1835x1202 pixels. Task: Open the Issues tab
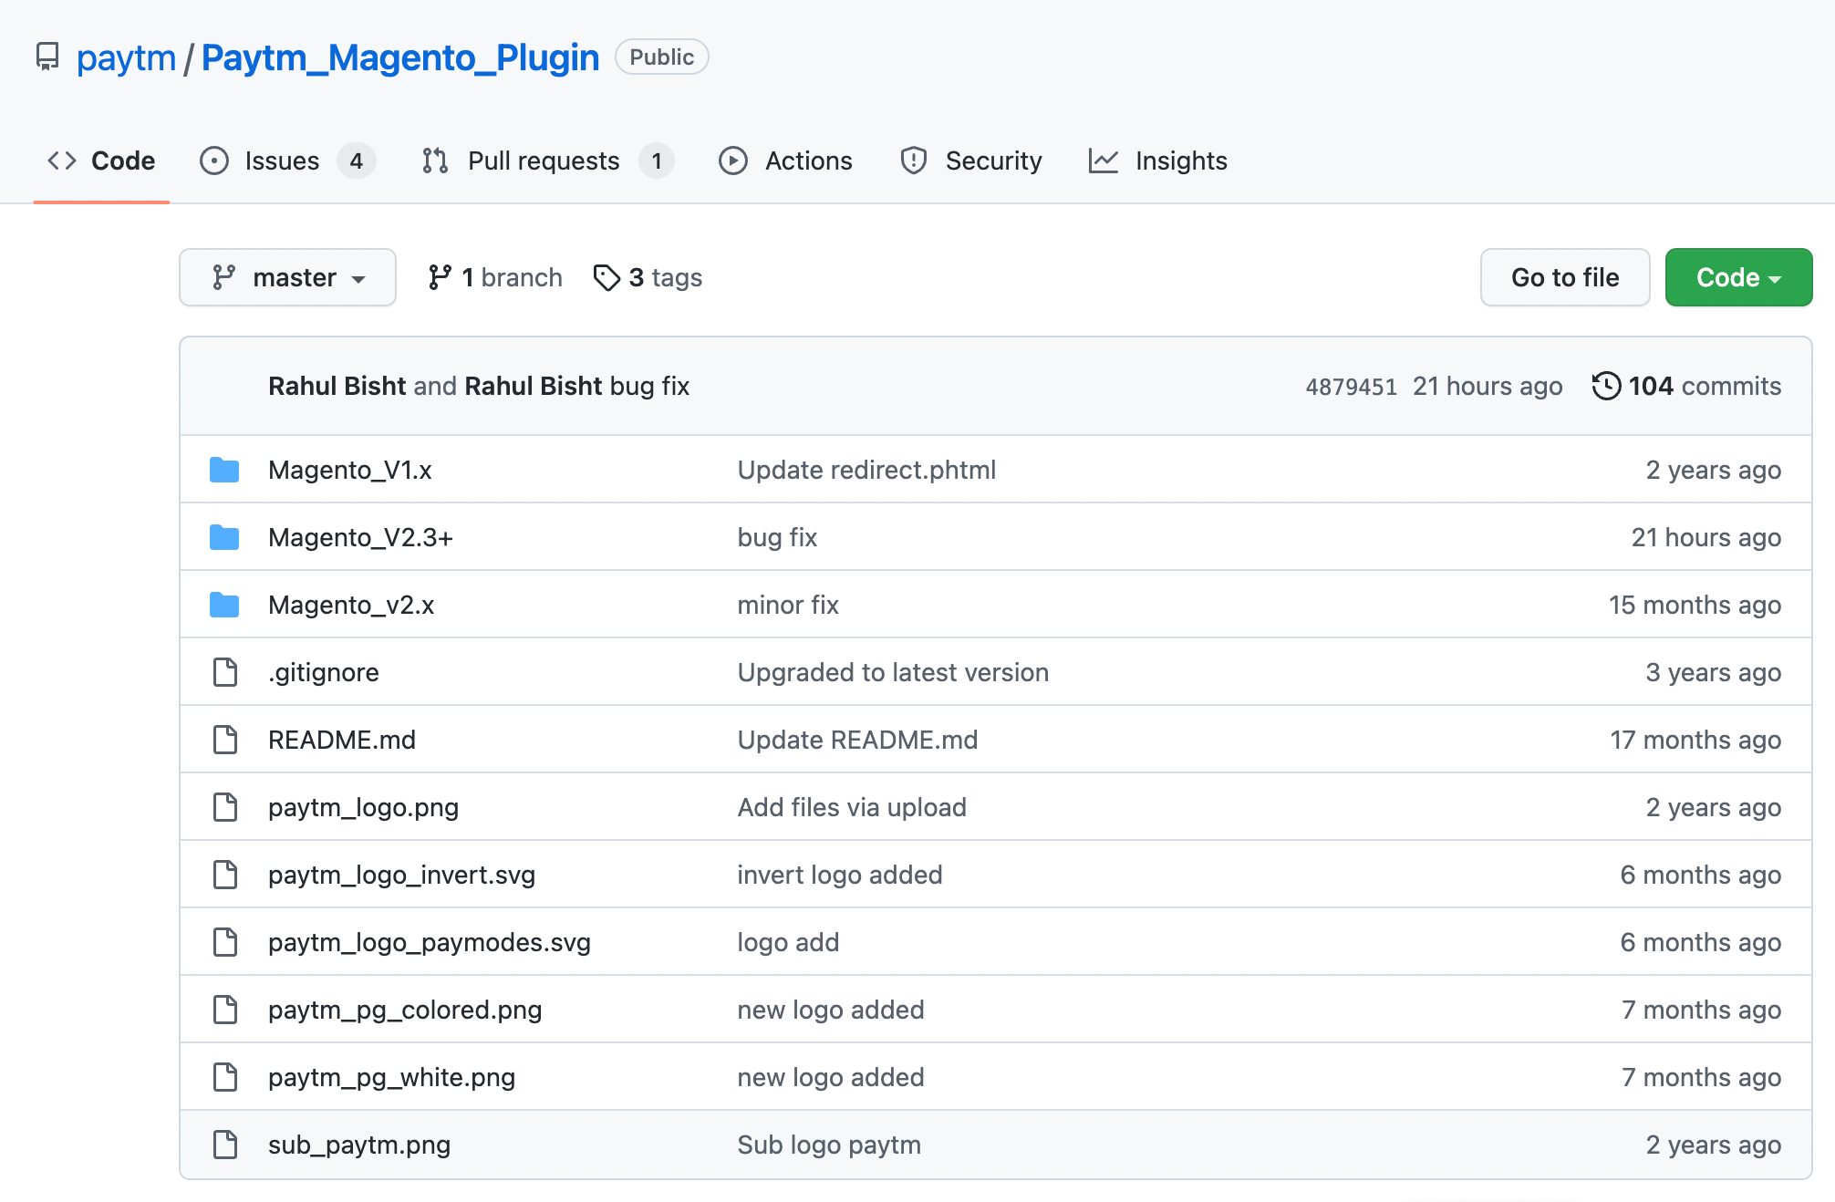[287, 161]
